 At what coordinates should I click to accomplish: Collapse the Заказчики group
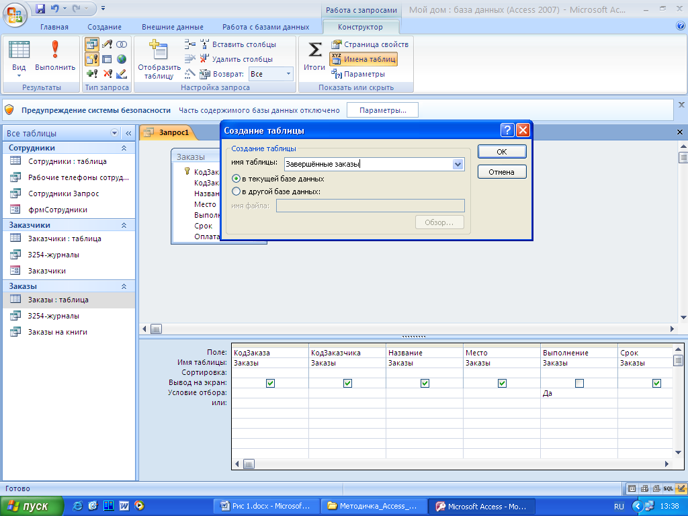124,225
